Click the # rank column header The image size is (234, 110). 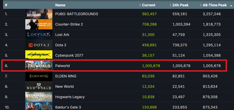(6, 5)
